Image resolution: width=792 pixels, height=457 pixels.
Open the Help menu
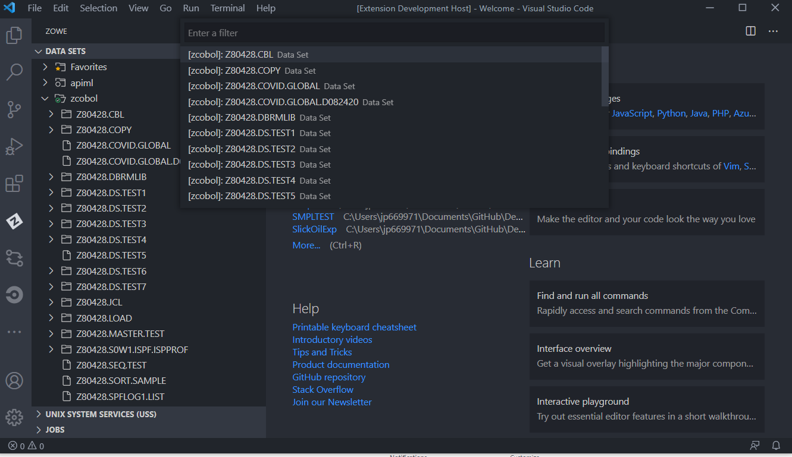tap(266, 8)
